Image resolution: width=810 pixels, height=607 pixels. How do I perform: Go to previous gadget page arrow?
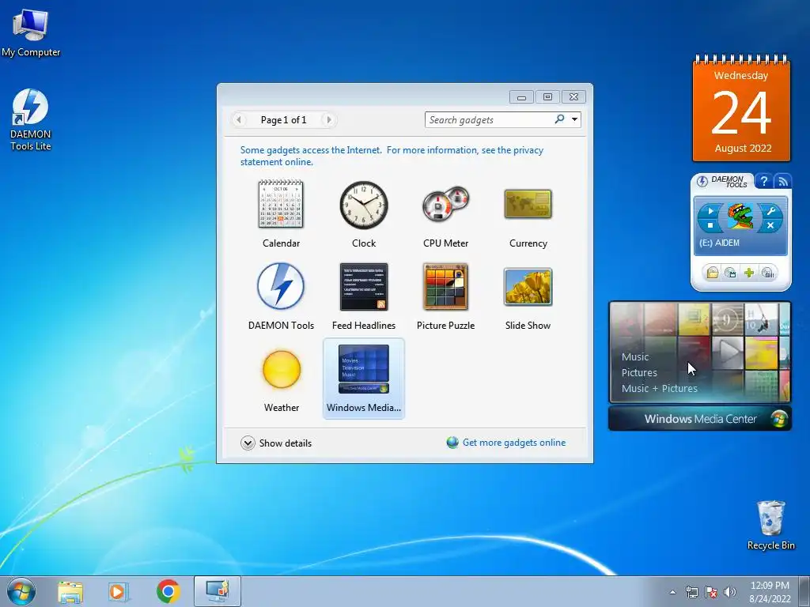tap(239, 120)
